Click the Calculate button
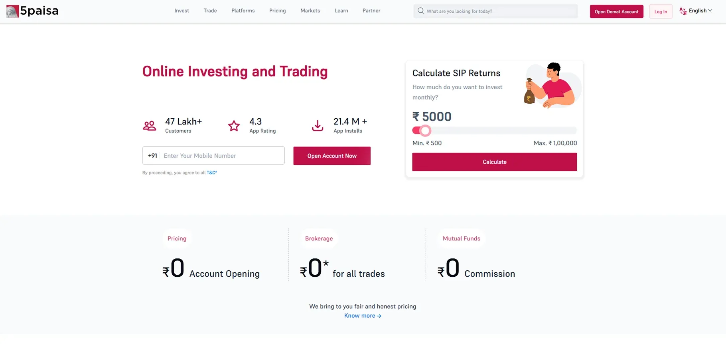Viewport: 726px width, 346px height. pyautogui.click(x=494, y=162)
